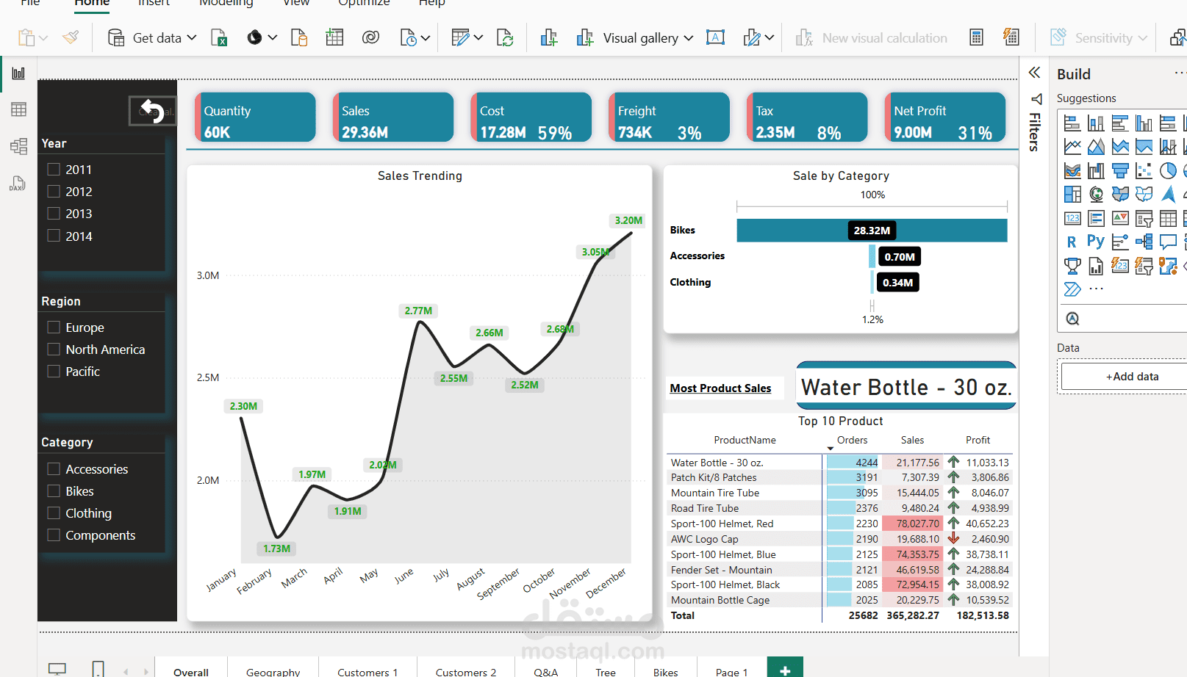Viewport: 1187px width, 677px height.
Task: Open the Get data dropdown arrow
Action: [192, 37]
